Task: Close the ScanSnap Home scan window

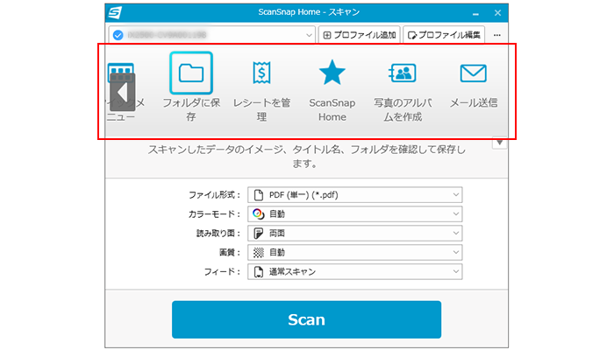Action: (497, 13)
